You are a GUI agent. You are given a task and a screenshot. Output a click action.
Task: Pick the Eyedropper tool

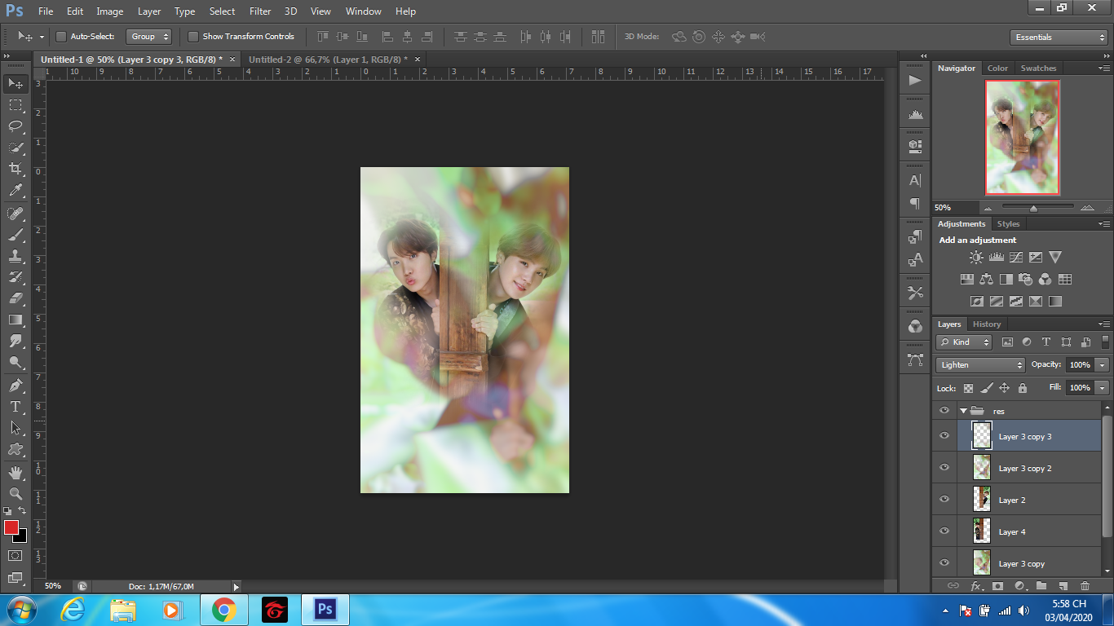(x=15, y=191)
